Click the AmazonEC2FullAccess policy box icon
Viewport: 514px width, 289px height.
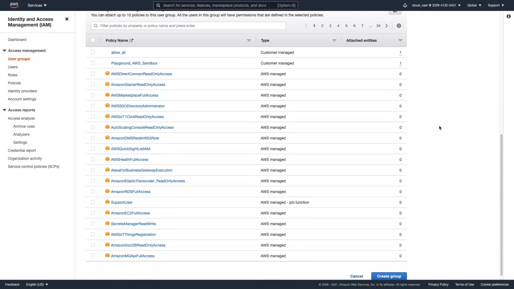(107, 213)
